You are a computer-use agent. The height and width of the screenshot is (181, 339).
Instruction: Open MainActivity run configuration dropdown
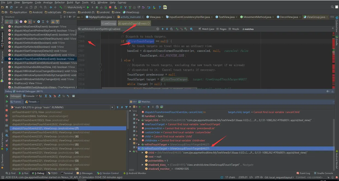point(75,7)
